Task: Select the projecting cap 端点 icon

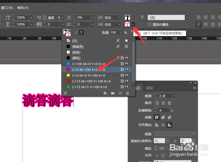Action: click(169, 103)
